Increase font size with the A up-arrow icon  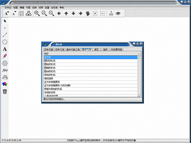[x=7, y=13]
